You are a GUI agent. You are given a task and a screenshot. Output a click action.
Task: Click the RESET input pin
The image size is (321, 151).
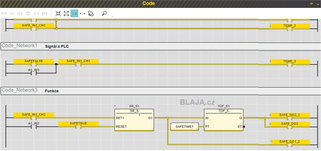point(121,126)
